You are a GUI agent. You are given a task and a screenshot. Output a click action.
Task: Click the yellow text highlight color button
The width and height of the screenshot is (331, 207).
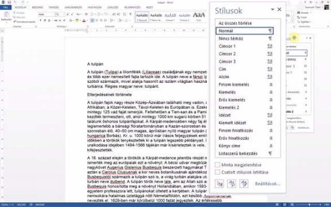point(77,21)
